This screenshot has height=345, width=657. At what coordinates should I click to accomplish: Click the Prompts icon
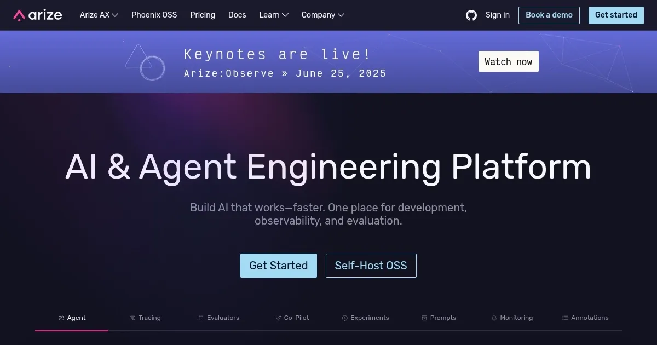point(423,318)
